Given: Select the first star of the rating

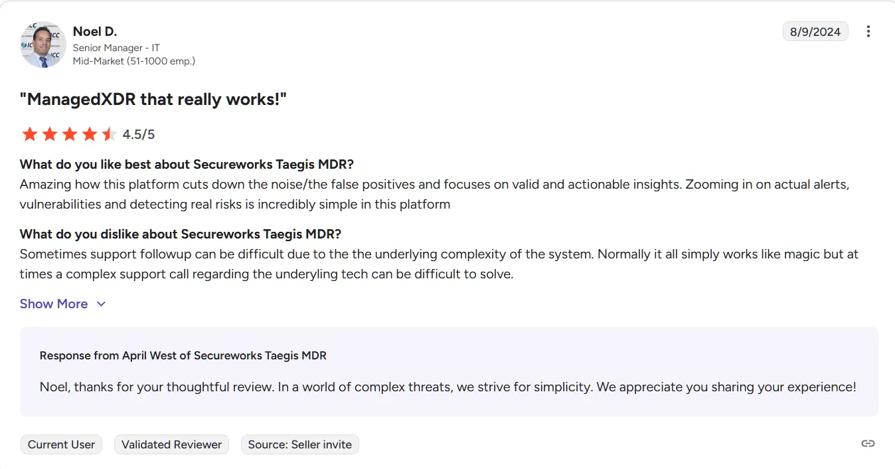Looking at the screenshot, I should 29,134.
